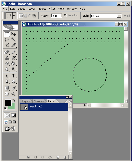Select the Lasso tool
This screenshot has height=161, width=132.
point(7,40)
